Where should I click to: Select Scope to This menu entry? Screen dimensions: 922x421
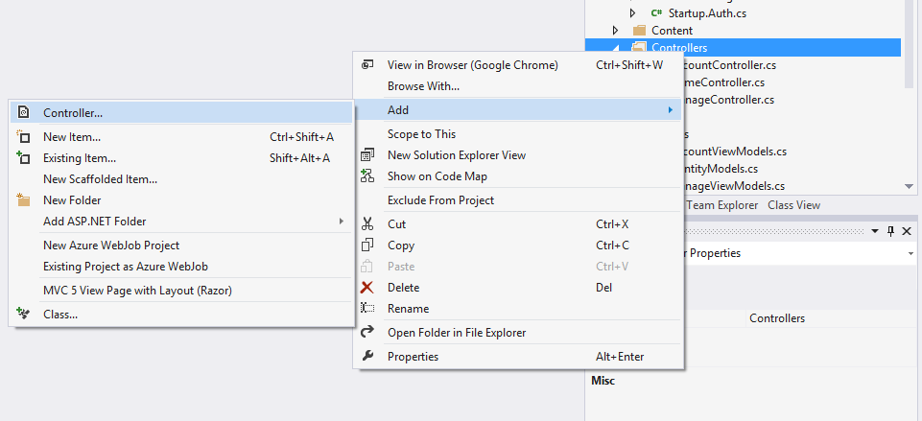click(x=421, y=134)
